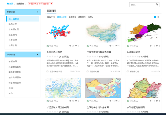The height and width of the screenshot is (115, 166).
Task: Click comment icon on 全国地表水污染分布图 card
Action: point(117,101)
